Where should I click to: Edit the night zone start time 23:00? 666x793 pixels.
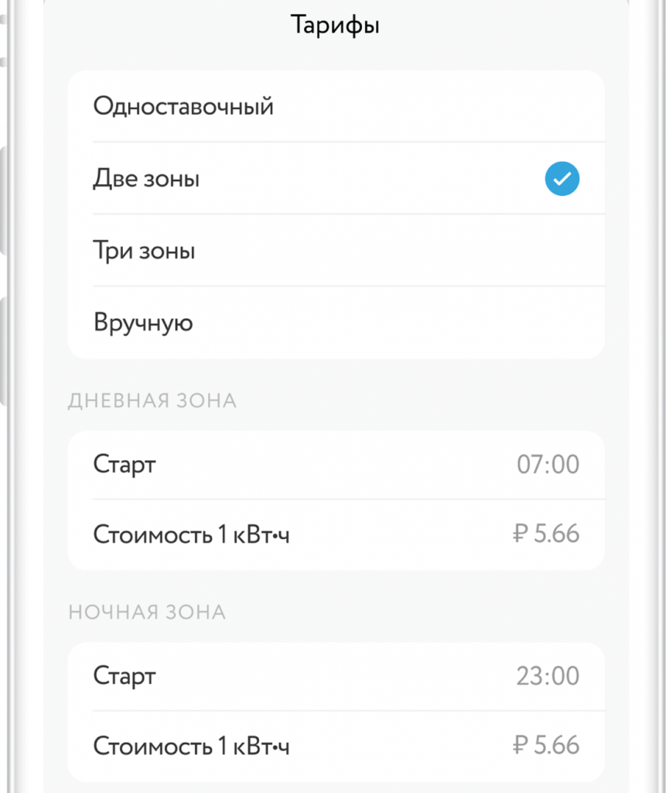548,676
